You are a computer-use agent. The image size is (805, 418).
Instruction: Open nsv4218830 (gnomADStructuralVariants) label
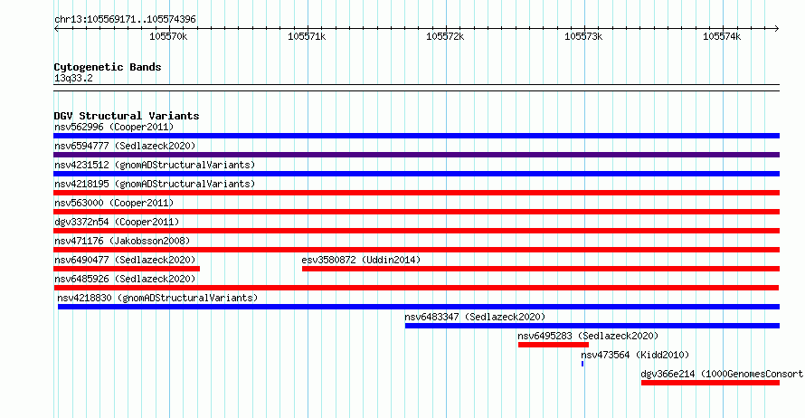(x=157, y=298)
